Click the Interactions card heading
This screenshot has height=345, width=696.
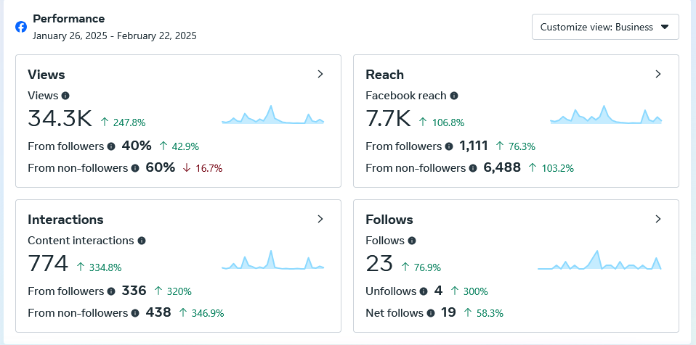coord(65,220)
